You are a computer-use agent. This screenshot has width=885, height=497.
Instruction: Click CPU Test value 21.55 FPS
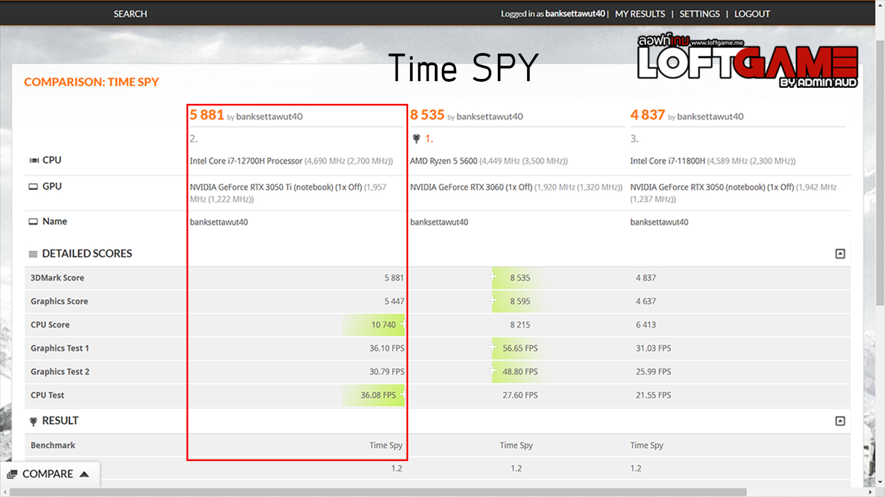point(653,395)
